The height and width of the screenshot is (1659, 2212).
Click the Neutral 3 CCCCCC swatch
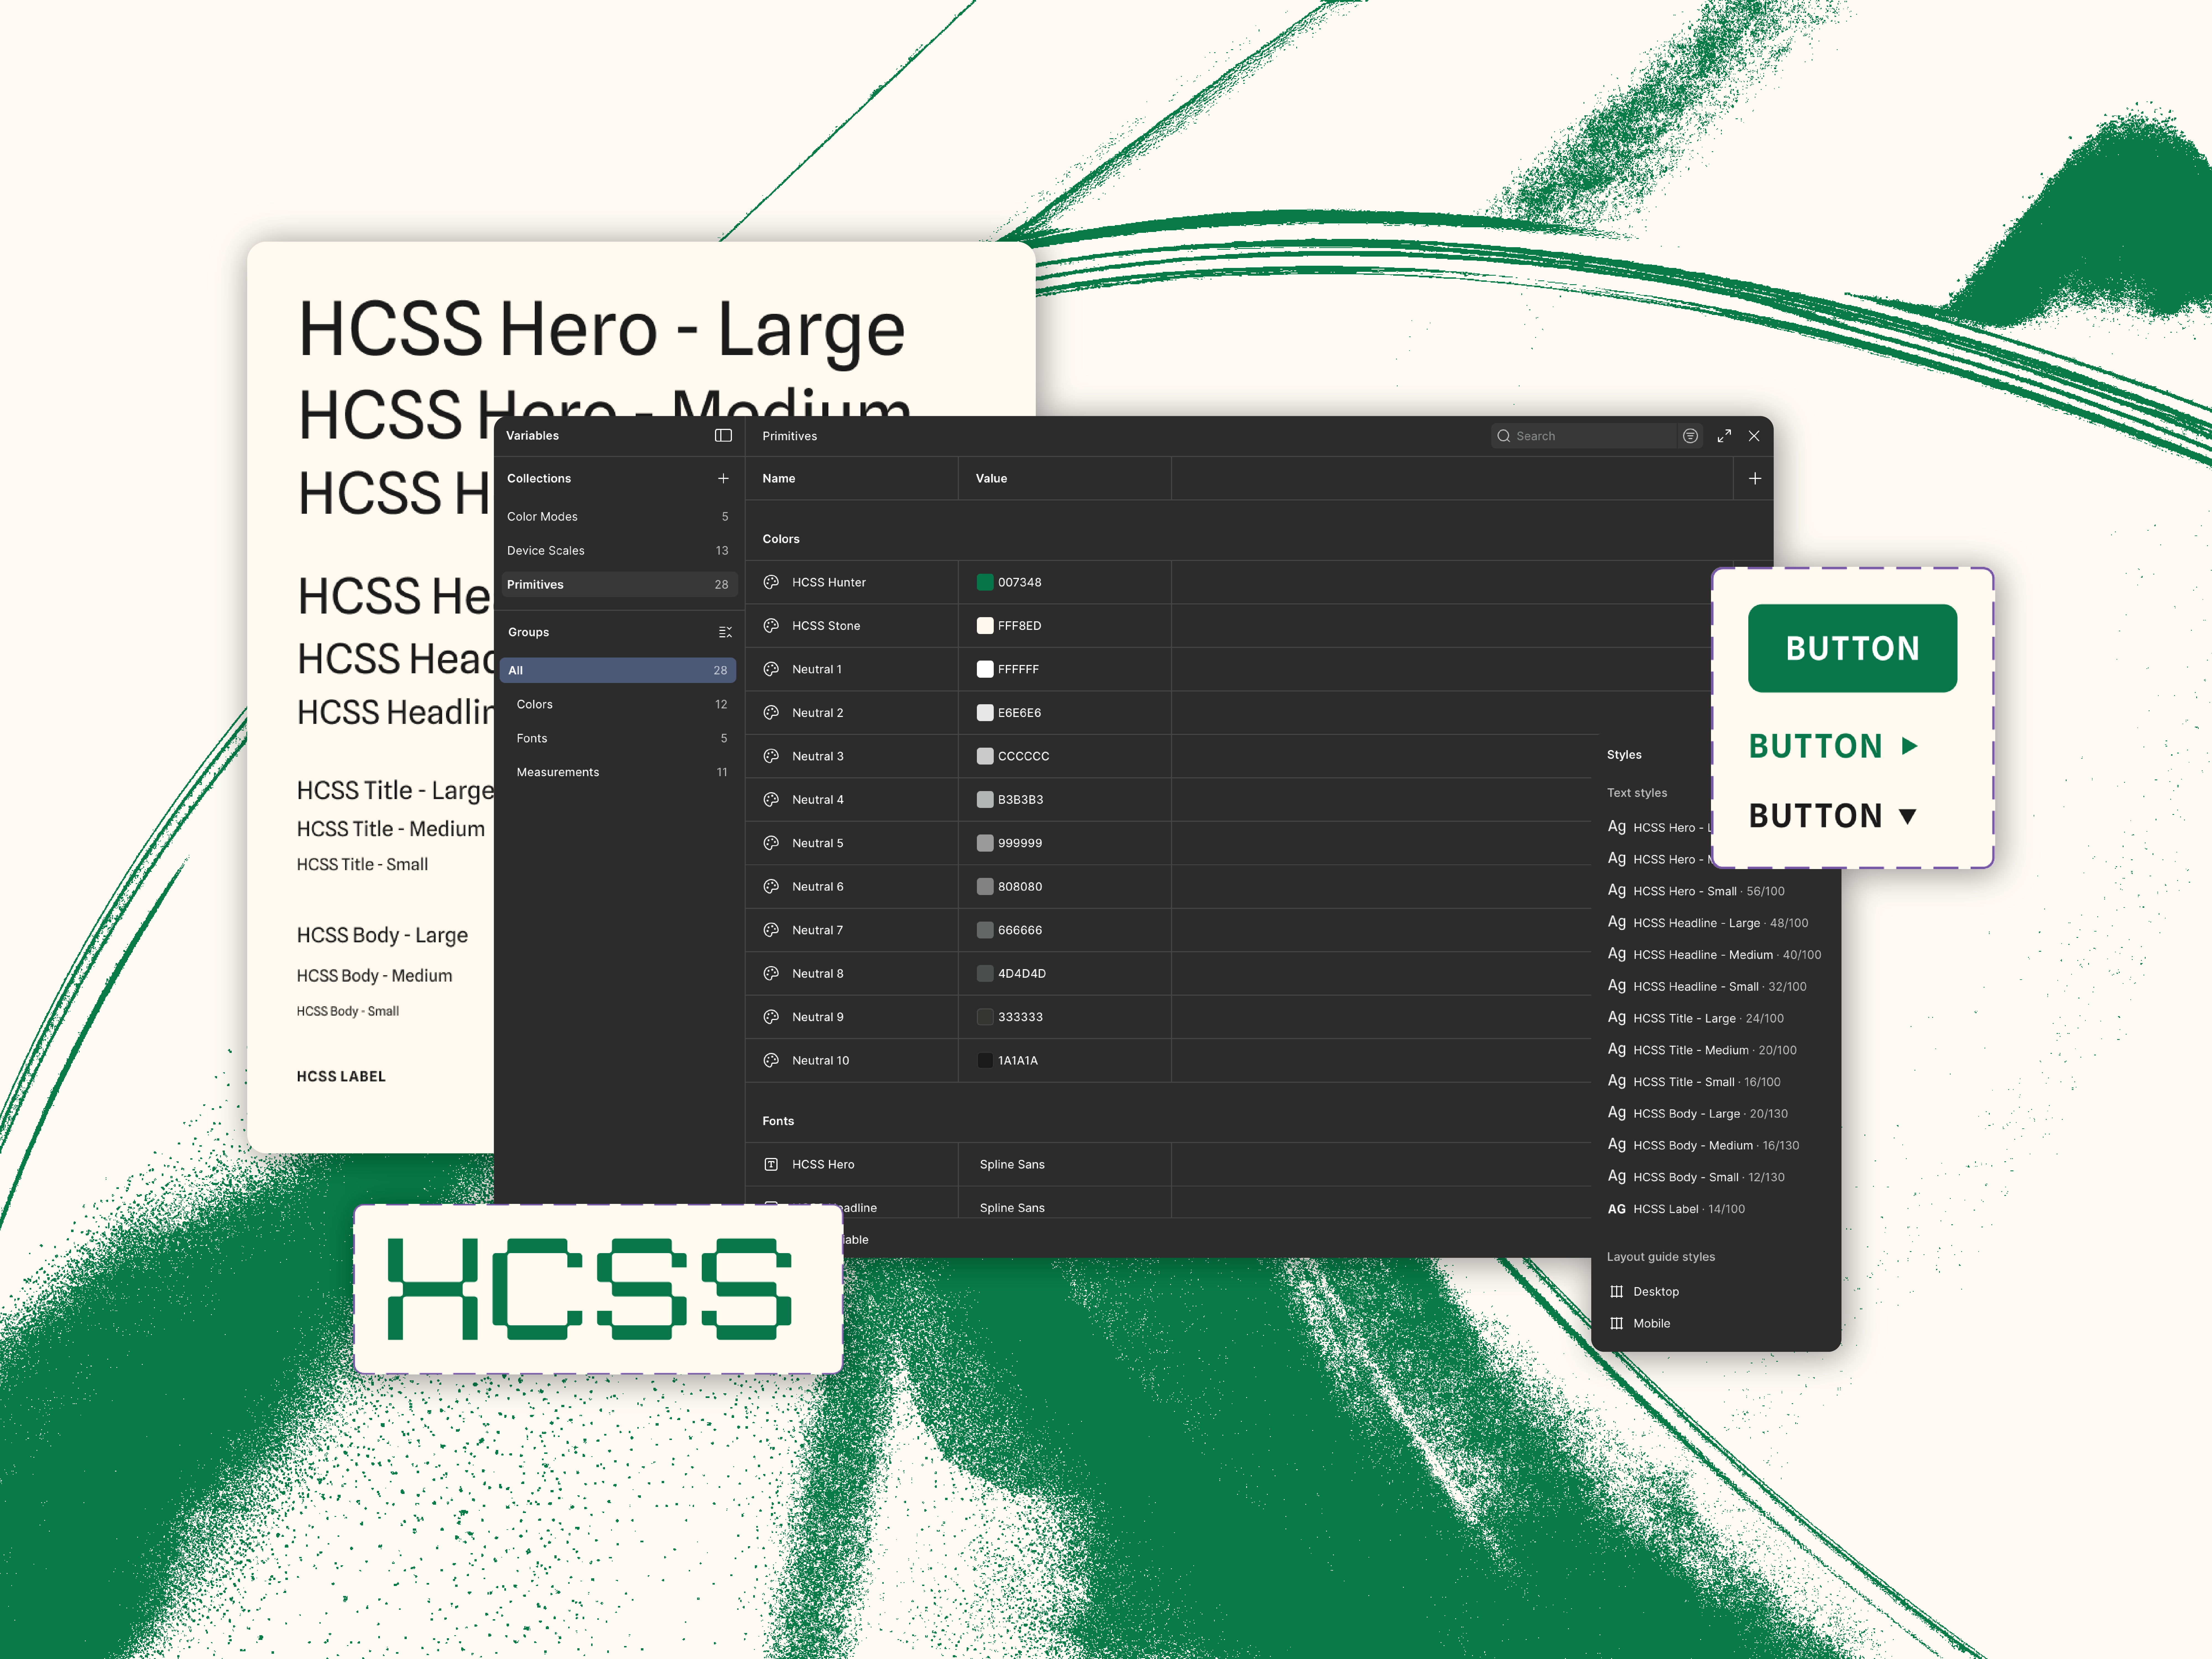tap(985, 756)
